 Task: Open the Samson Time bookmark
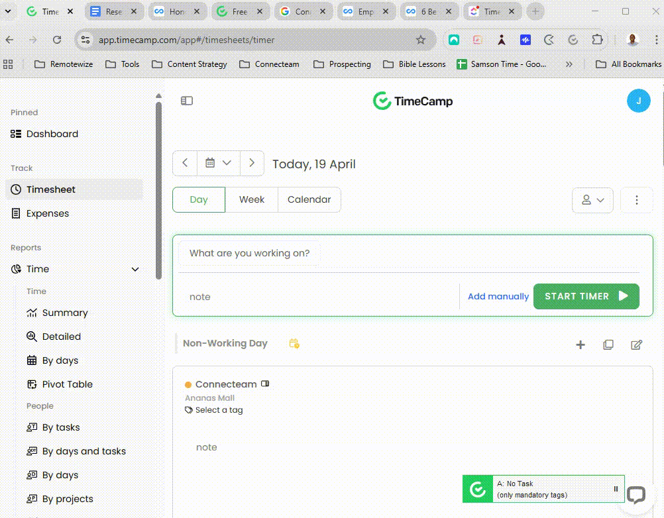502,64
